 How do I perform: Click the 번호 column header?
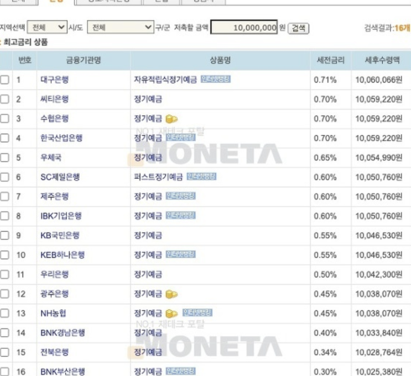tap(25, 60)
